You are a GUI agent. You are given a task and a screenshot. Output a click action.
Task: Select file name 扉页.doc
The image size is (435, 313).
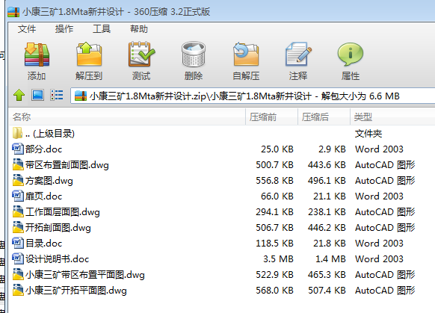43,196
